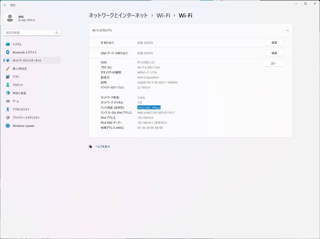Open 時刻と言語 settings
The width and height of the screenshot is (320, 239).
pos(32,93)
